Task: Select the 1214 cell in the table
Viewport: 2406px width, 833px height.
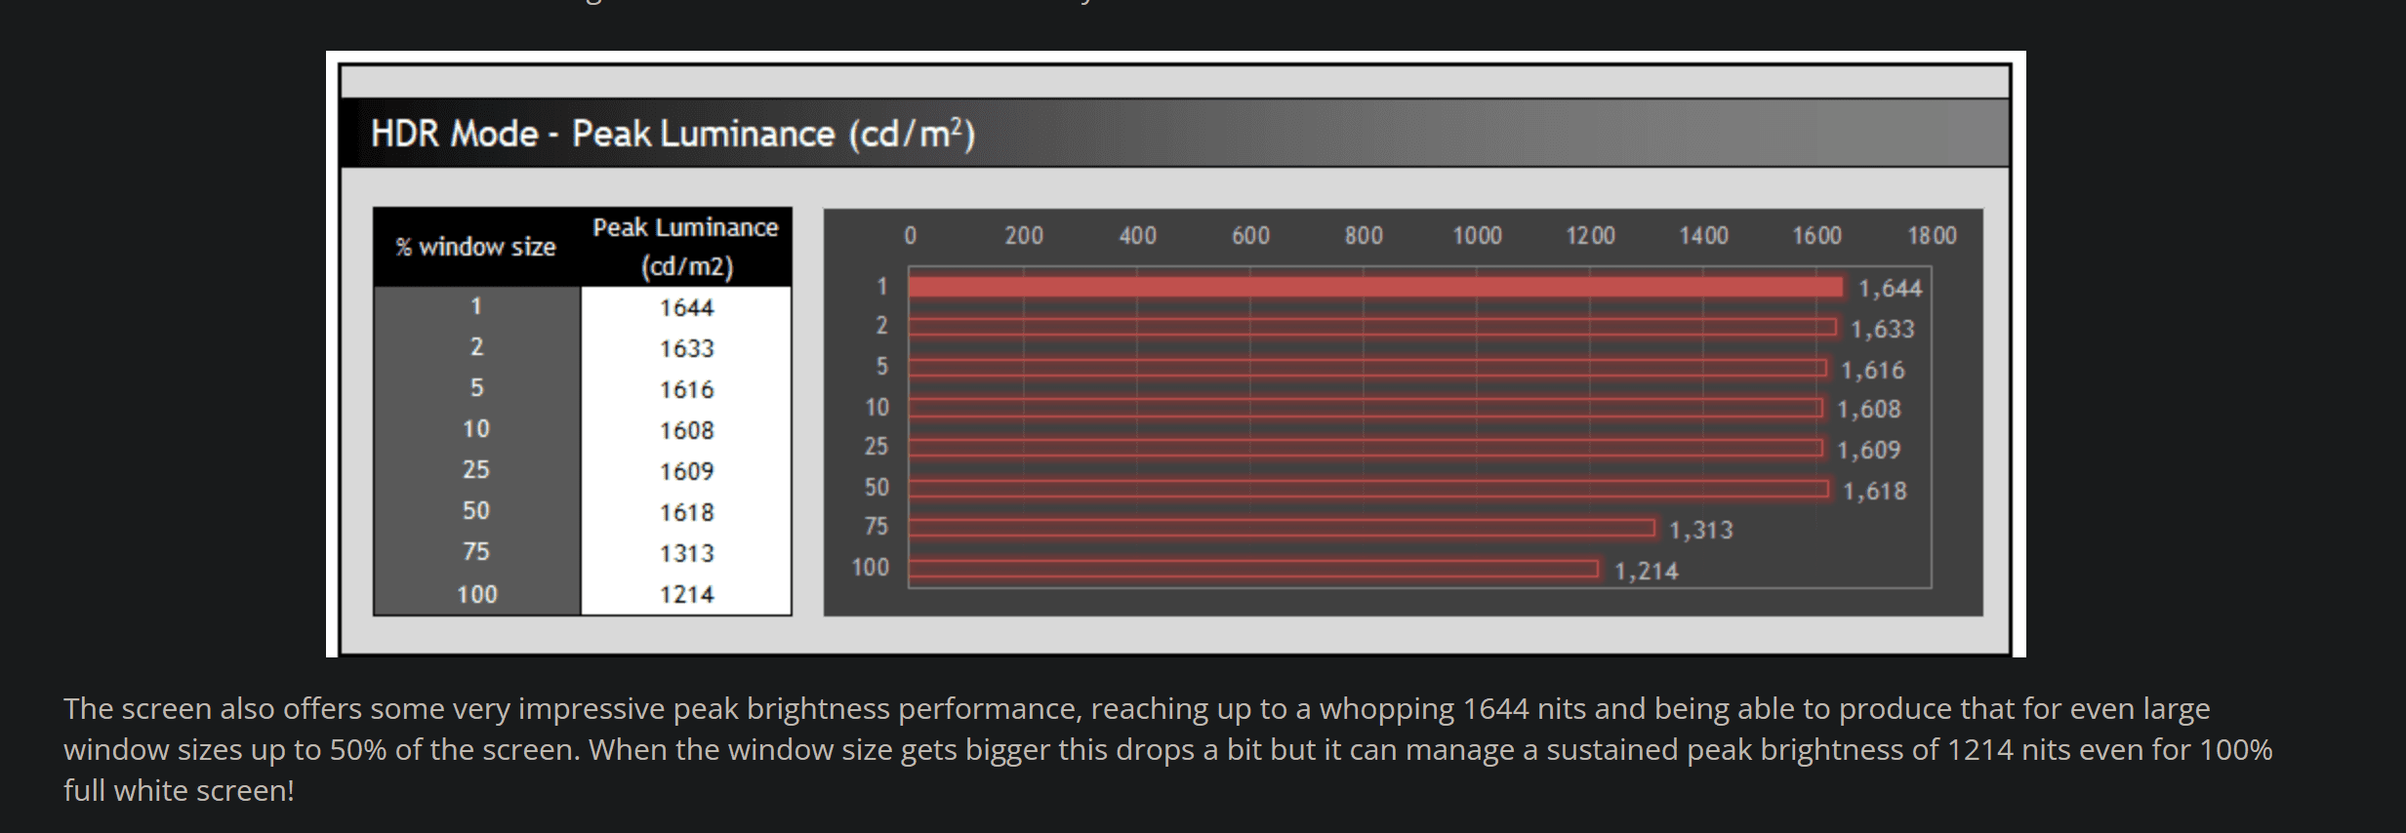Action: point(686,595)
